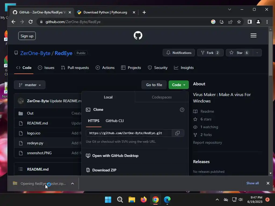This screenshot has height=206, width=275.
Task: Reload the GitHub page
Action: click(31, 22)
